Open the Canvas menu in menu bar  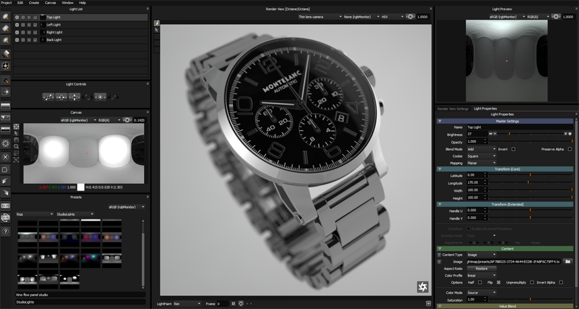pos(50,3)
